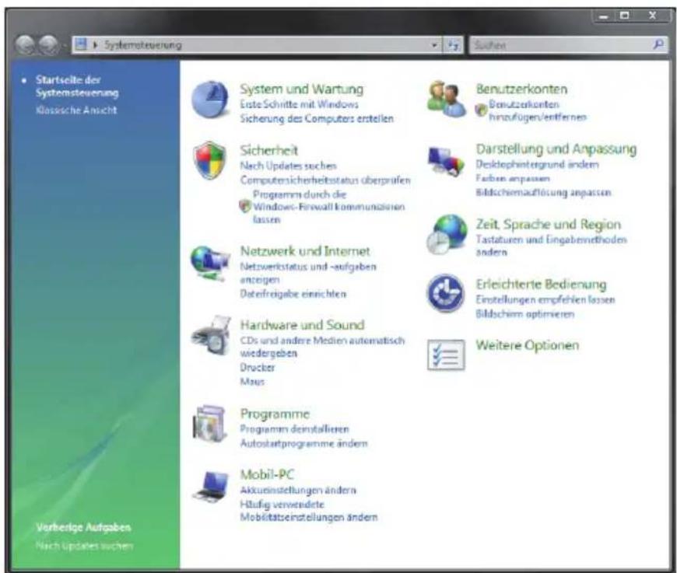Select Akkueinstellungen ändern

point(298,490)
